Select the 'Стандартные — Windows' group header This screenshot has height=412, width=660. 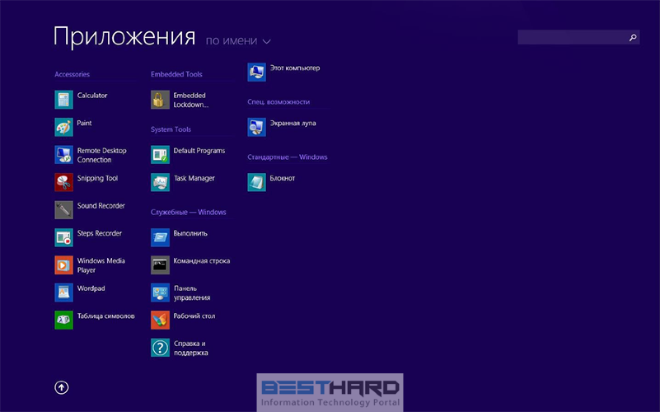point(288,157)
